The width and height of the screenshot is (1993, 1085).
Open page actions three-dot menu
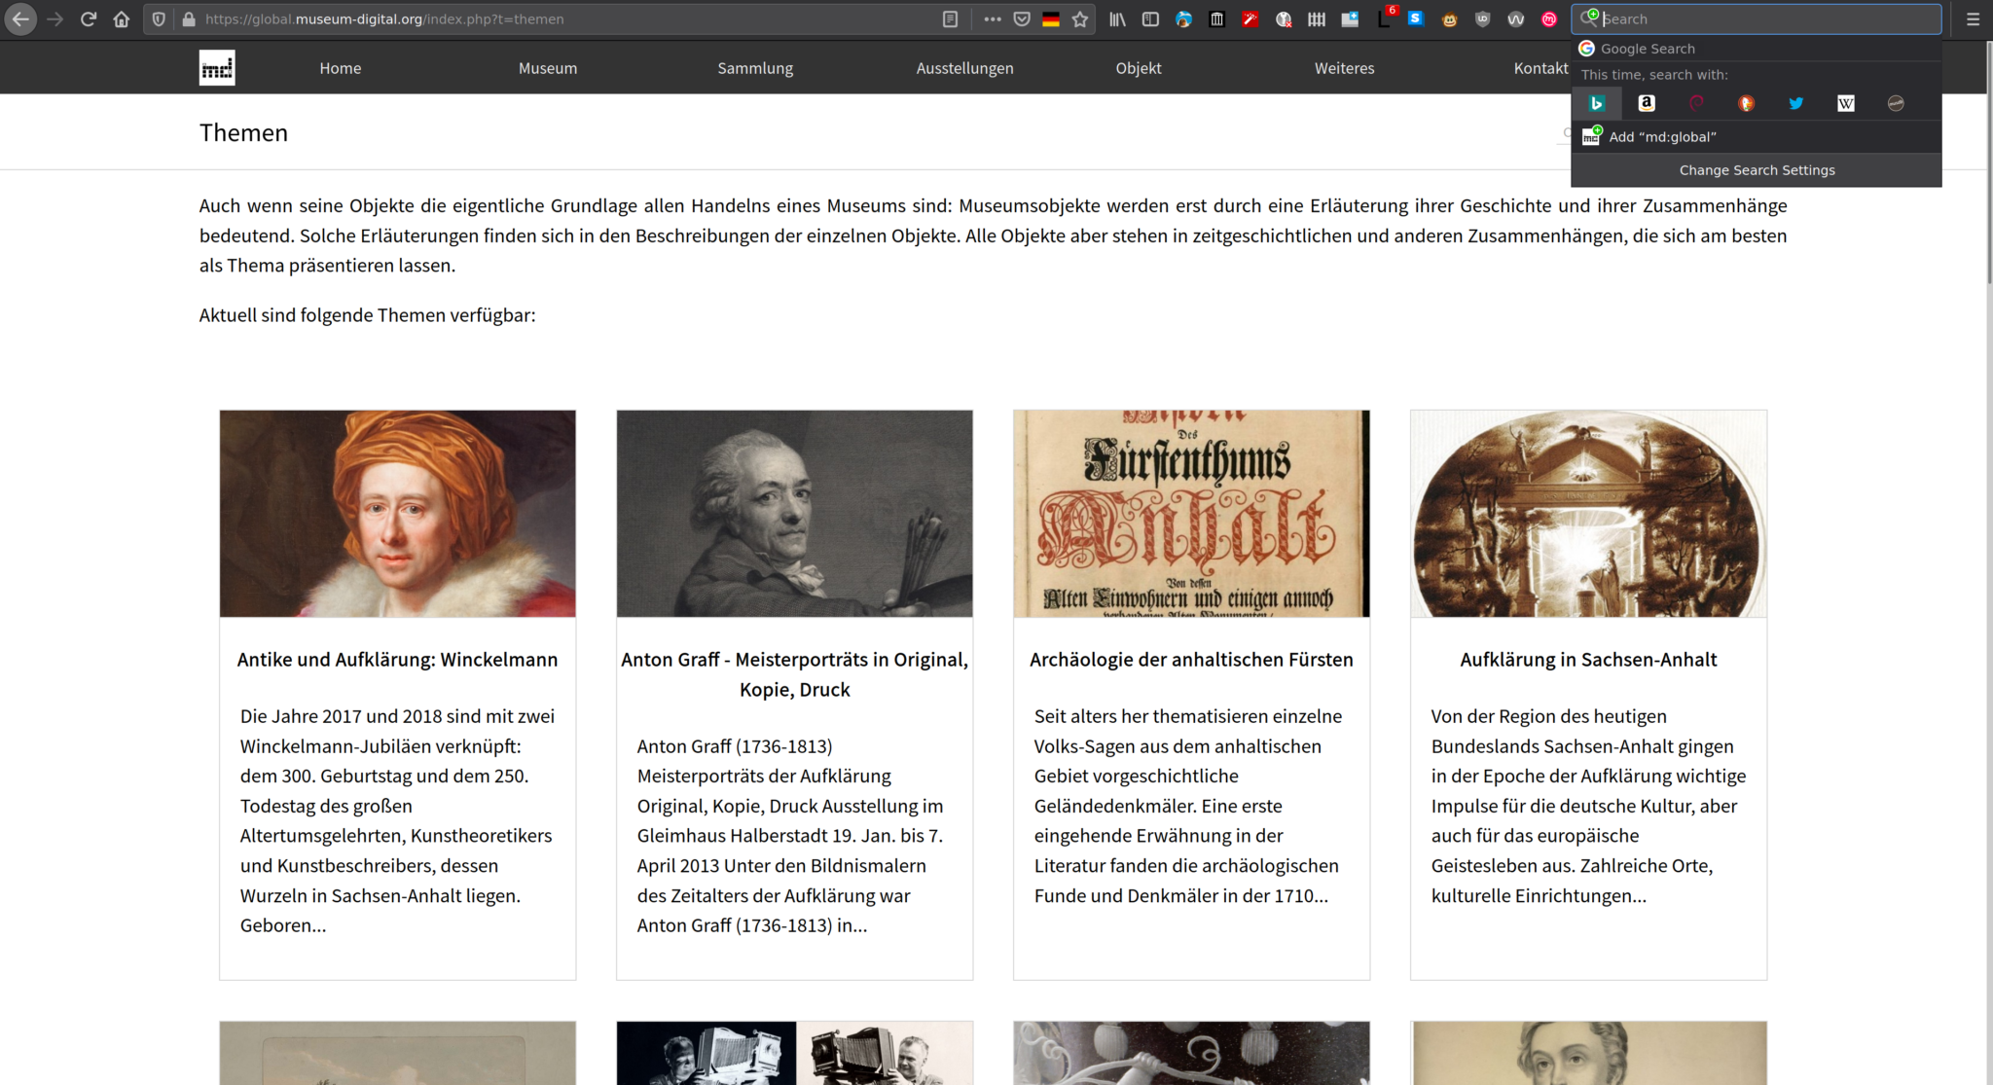click(992, 18)
